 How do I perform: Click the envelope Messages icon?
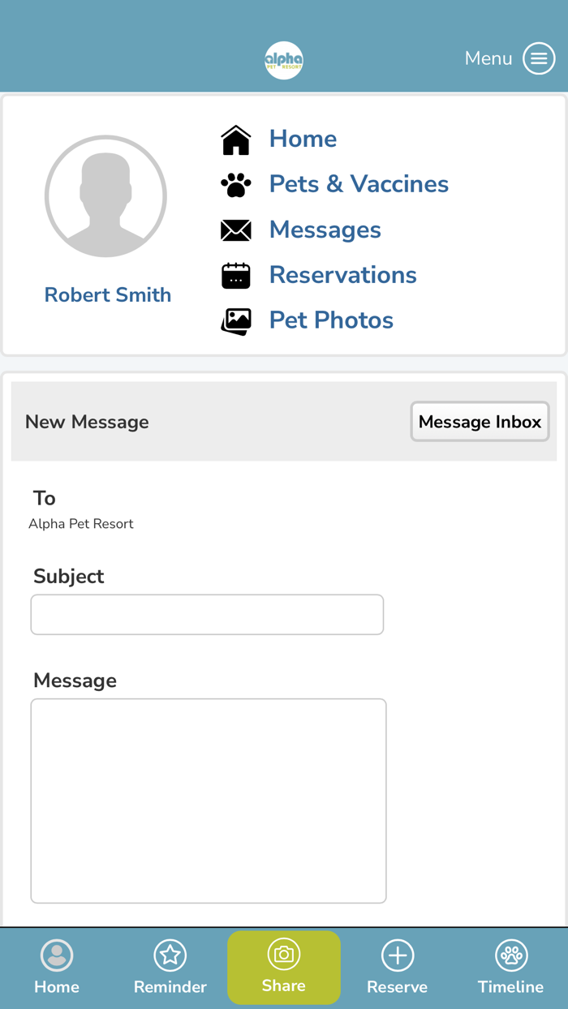pos(235,230)
